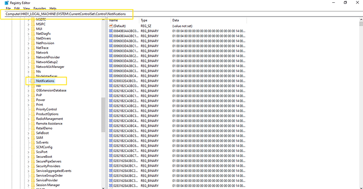Open the Favorites menu
363x189 pixels.
coord(40,8)
